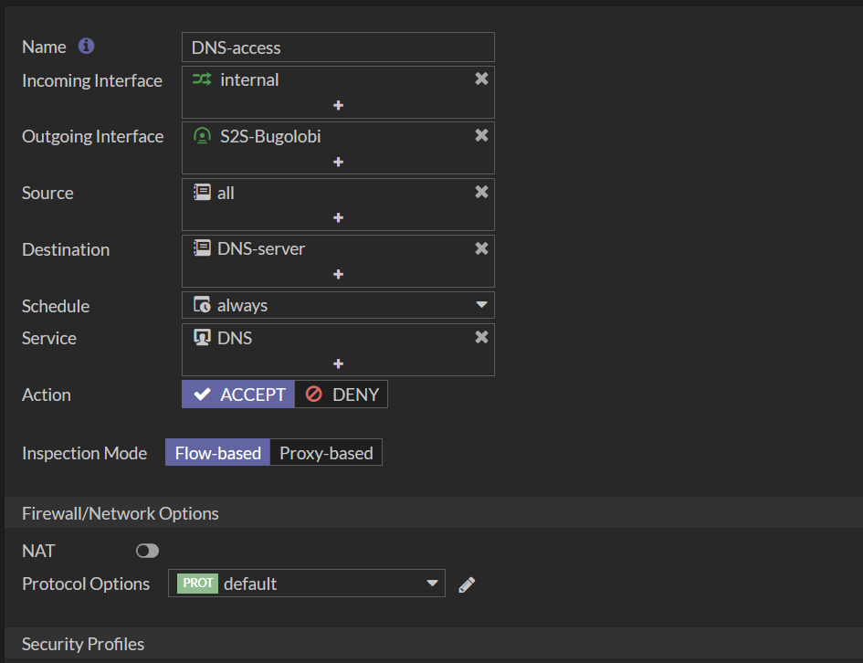
Task: Remove S2S-Bugolobi from Outgoing Interface
Action: pyautogui.click(x=481, y=136)
